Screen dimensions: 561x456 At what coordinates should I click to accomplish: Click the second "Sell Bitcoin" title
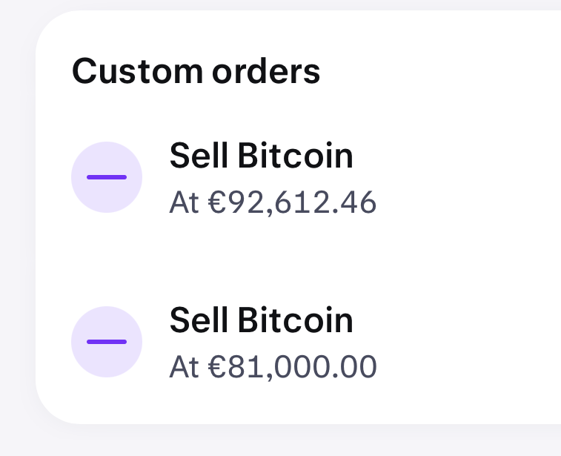[261, 321]
